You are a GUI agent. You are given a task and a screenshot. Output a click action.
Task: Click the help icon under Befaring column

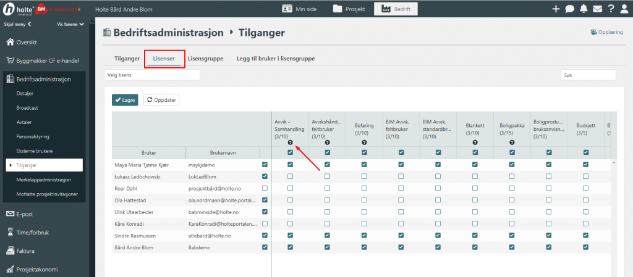coord(364,143)
